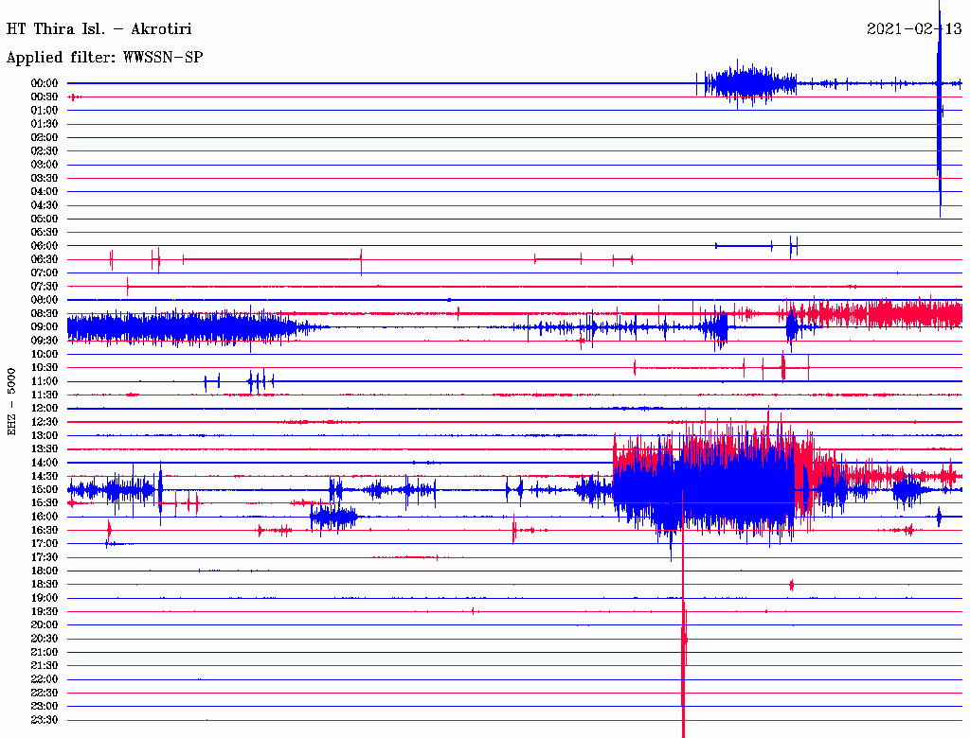Click the 13:00 time label
970x738 pixels.
point(45,436)
